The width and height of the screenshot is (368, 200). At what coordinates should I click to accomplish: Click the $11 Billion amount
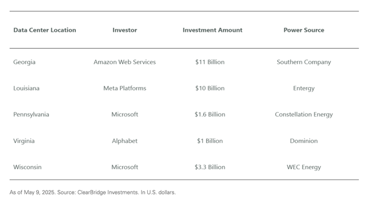(210, 62)
